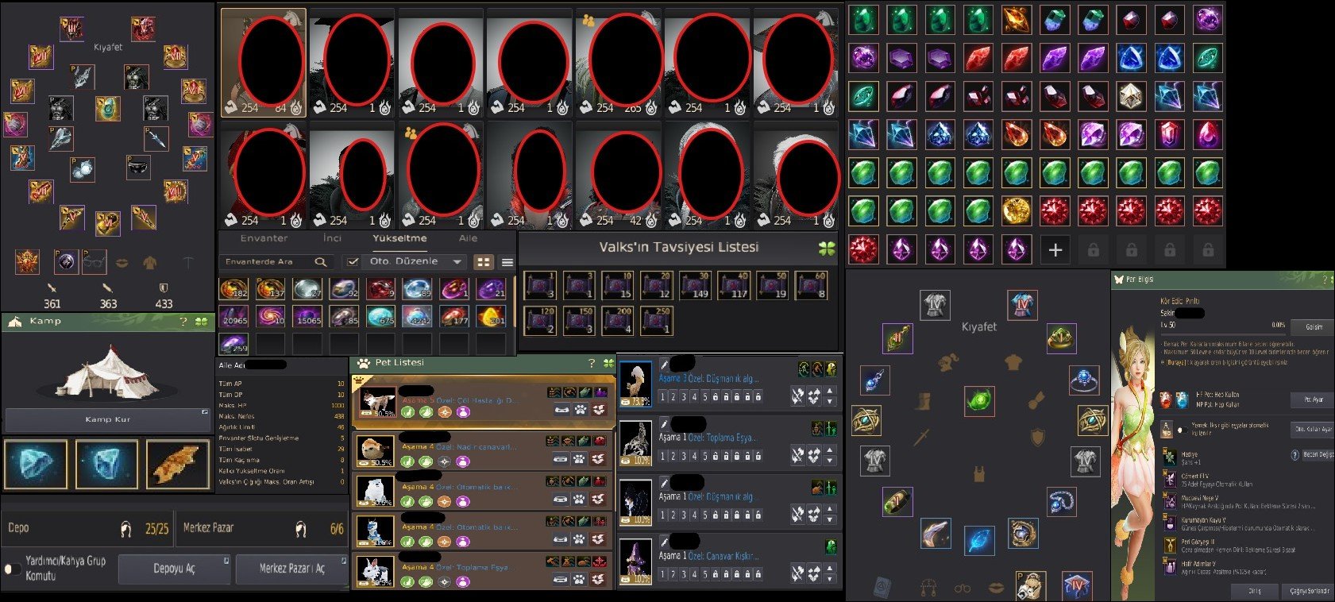Image resolution: width=1335 pixels, height=602 pixels.
Task: Click up arrow on the Toplama Eşya pet row
Action: click(x=830, y=450)
